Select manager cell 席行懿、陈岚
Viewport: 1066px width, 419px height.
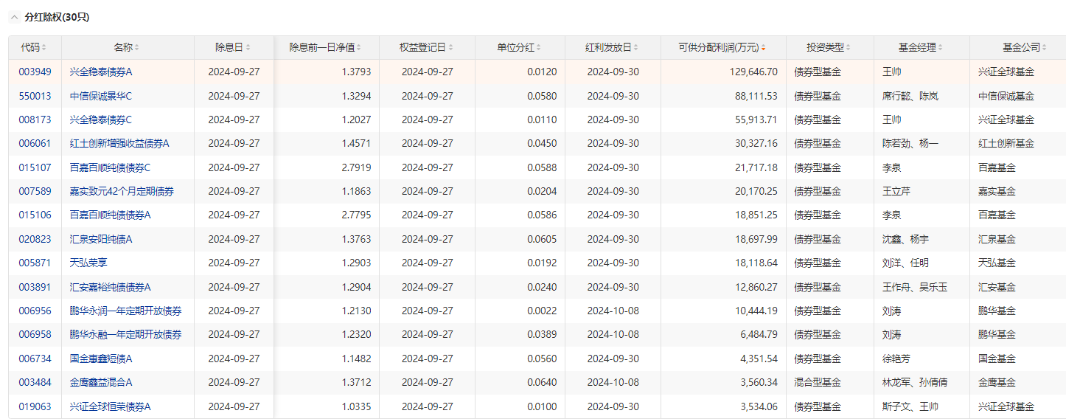coord(910,96)
